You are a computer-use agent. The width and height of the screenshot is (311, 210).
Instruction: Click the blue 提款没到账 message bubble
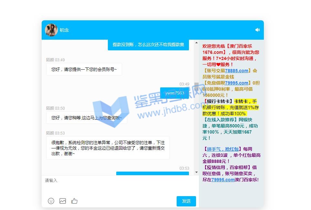(148, 45)
